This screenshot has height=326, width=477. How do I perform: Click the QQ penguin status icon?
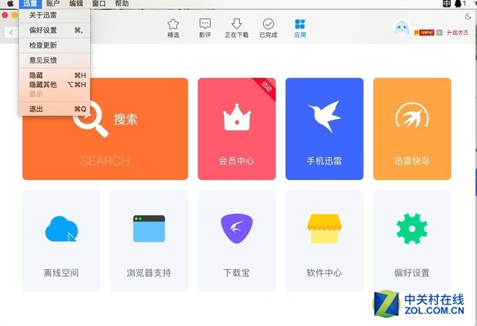tap(458, 3)
